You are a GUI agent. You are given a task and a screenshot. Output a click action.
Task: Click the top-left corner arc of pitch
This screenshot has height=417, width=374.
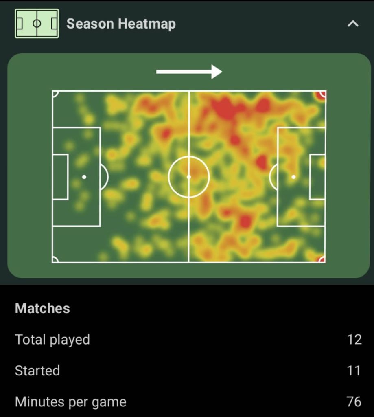tap(55, 94)
